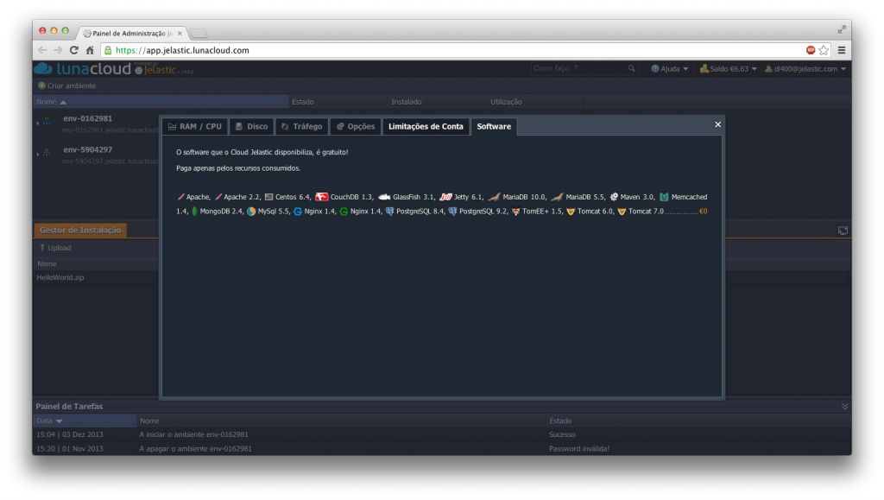Select the HelloWorld.zip file
Viewport: 884px width, 500px height.
pyautogui.click(x=60, y=277)
